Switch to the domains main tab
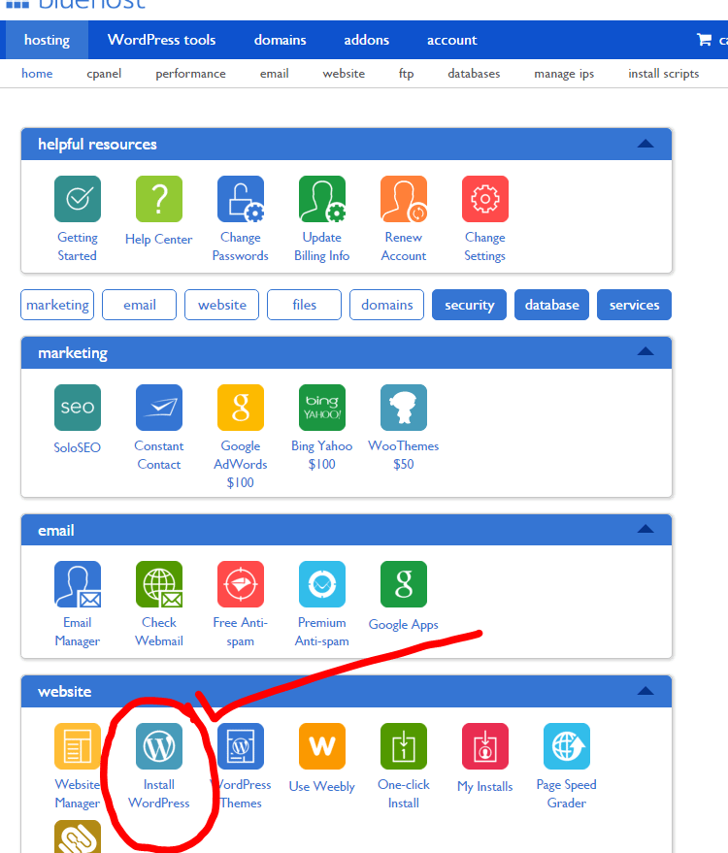728x853 pixels. (x=281, y=40)
